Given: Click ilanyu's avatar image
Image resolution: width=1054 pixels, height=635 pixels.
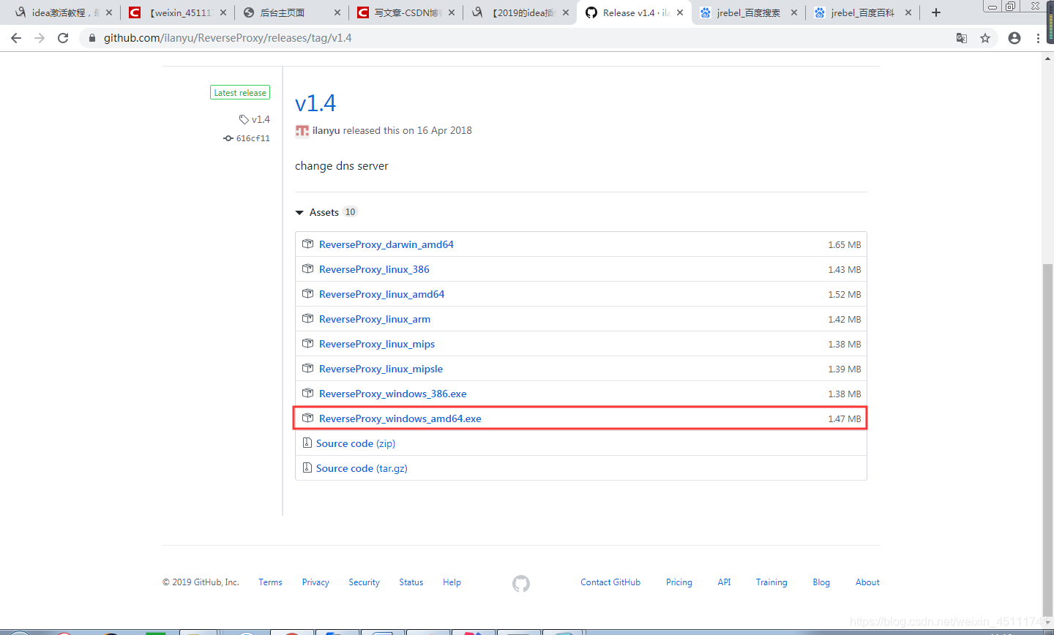Looking at the screenshot, I should point(302,130).
